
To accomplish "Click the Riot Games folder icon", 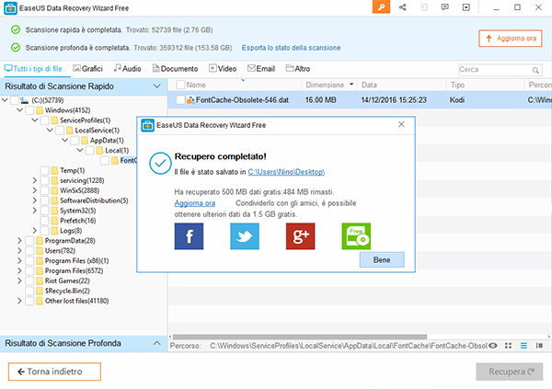I will (x=40, y=280).
